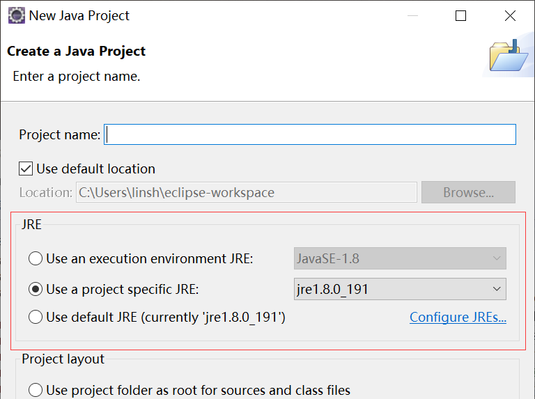Choose project folder as root for sources

coord(36,390)
